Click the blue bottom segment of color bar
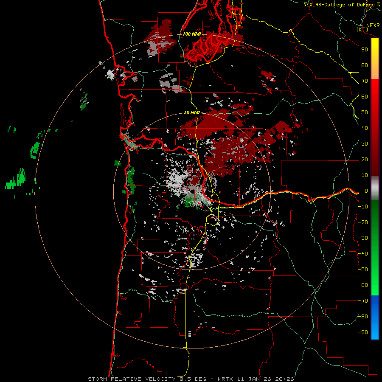This screenshot has height=382, width=382. coord(375,317)
